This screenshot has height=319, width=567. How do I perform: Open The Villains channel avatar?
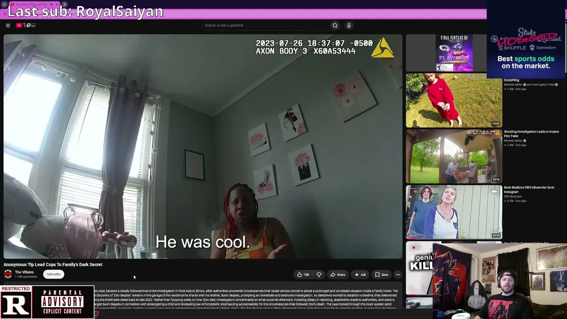coord(8,274)
